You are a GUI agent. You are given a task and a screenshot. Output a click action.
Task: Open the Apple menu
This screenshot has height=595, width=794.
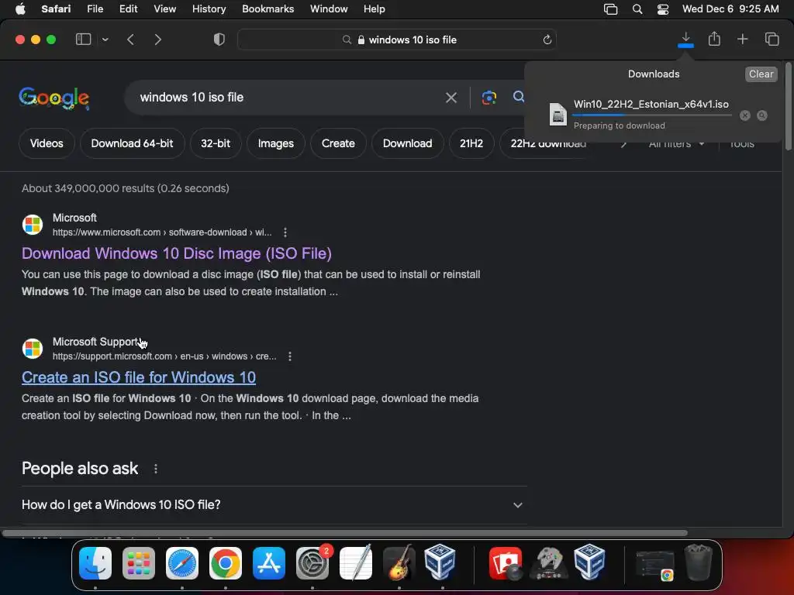[x=20, y=9]
